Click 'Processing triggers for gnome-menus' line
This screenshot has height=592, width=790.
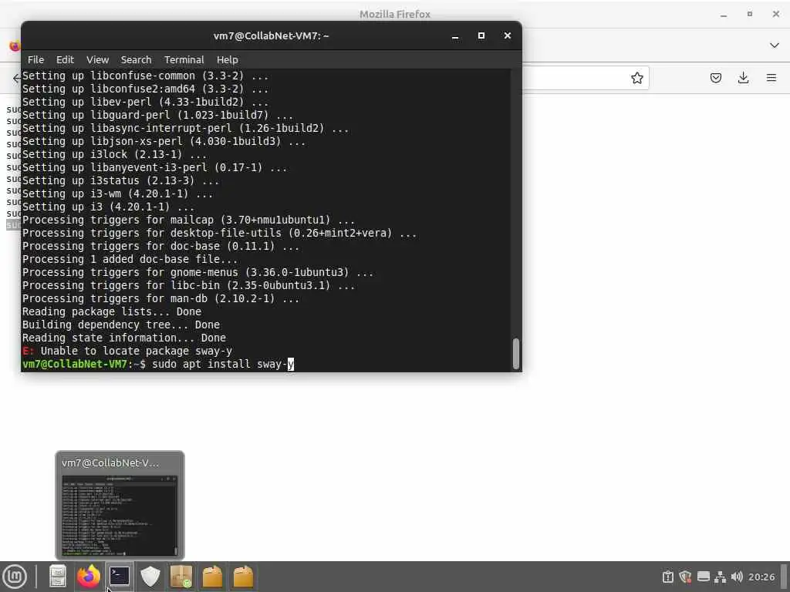click(x=198, y=272)
